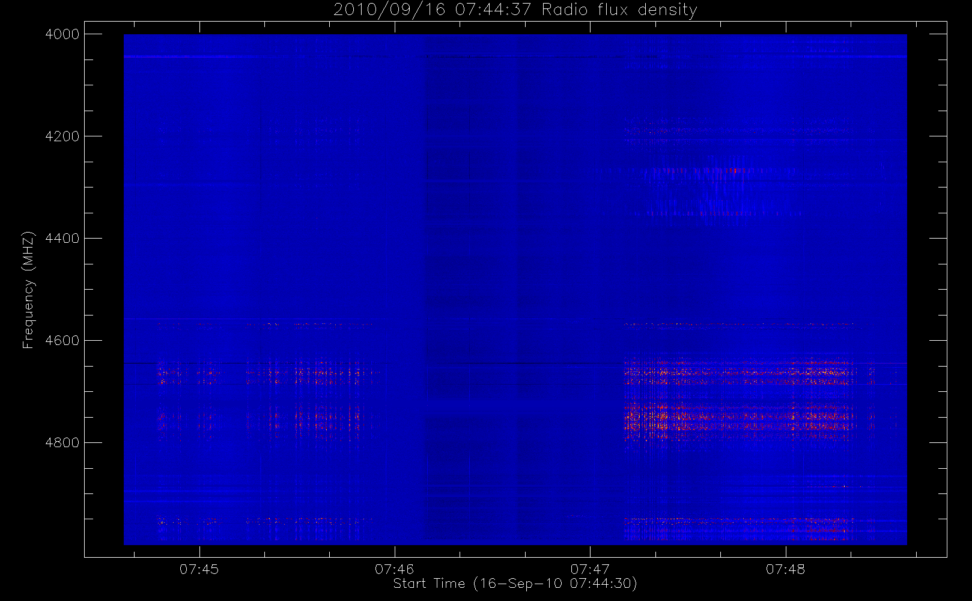Click the 07:45 time tick label
Viewport: 972px width, 601px height.
point(199,569)
